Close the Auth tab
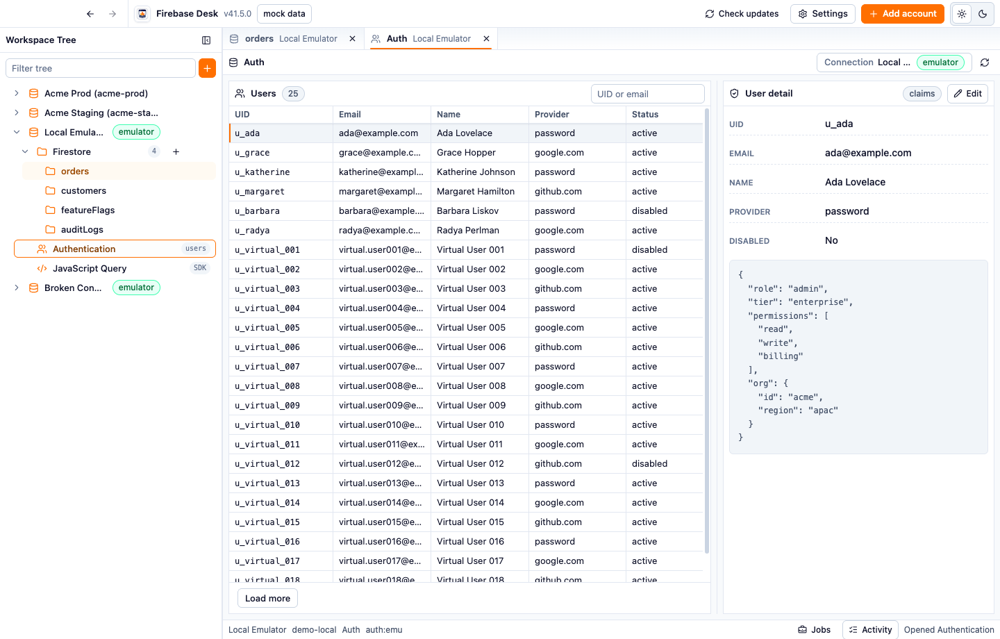The height and width of the screenshot is (639, 1000). click(487, 39)
